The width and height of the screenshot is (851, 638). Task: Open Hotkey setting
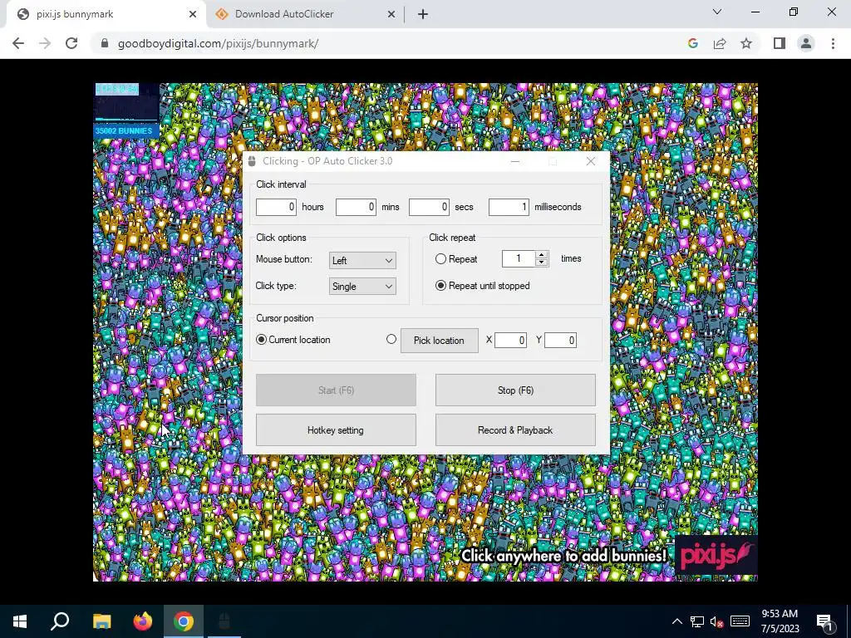[336, 430]
